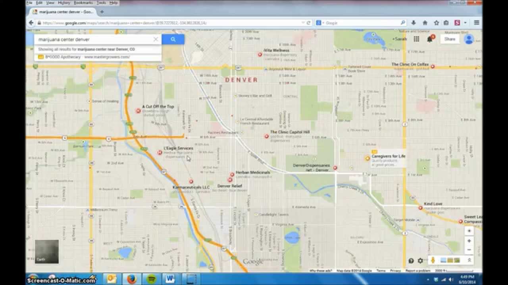Zoom in the map with plus
Screen dimensions: 508x285
(469, 241)
